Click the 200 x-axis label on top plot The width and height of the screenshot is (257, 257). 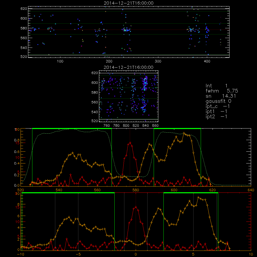point(109,61)
